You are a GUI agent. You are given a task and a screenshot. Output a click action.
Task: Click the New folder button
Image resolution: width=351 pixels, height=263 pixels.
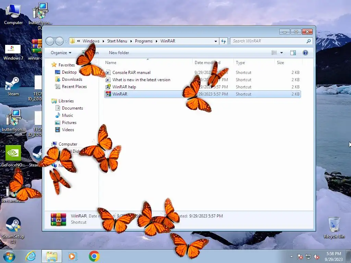click(119, 53)
